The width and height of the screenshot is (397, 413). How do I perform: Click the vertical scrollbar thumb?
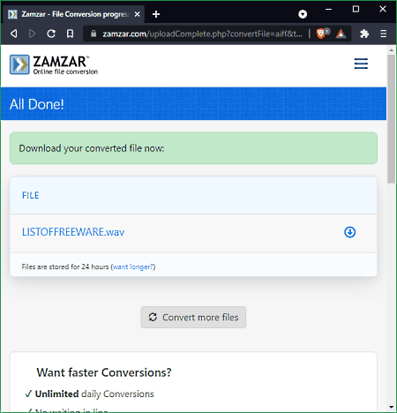click(391, 119)
